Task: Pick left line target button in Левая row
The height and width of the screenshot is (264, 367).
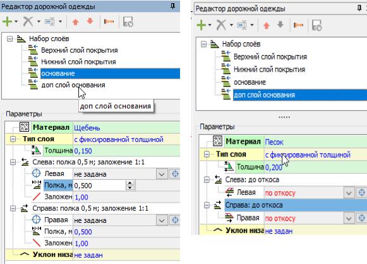Action: [x=175, y=174]
